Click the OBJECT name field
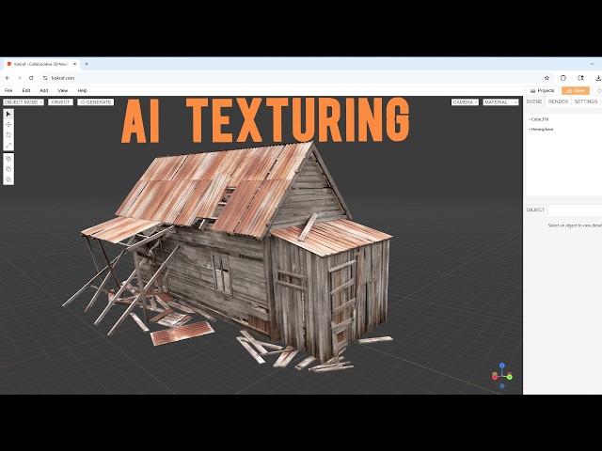 coord(575,210)
